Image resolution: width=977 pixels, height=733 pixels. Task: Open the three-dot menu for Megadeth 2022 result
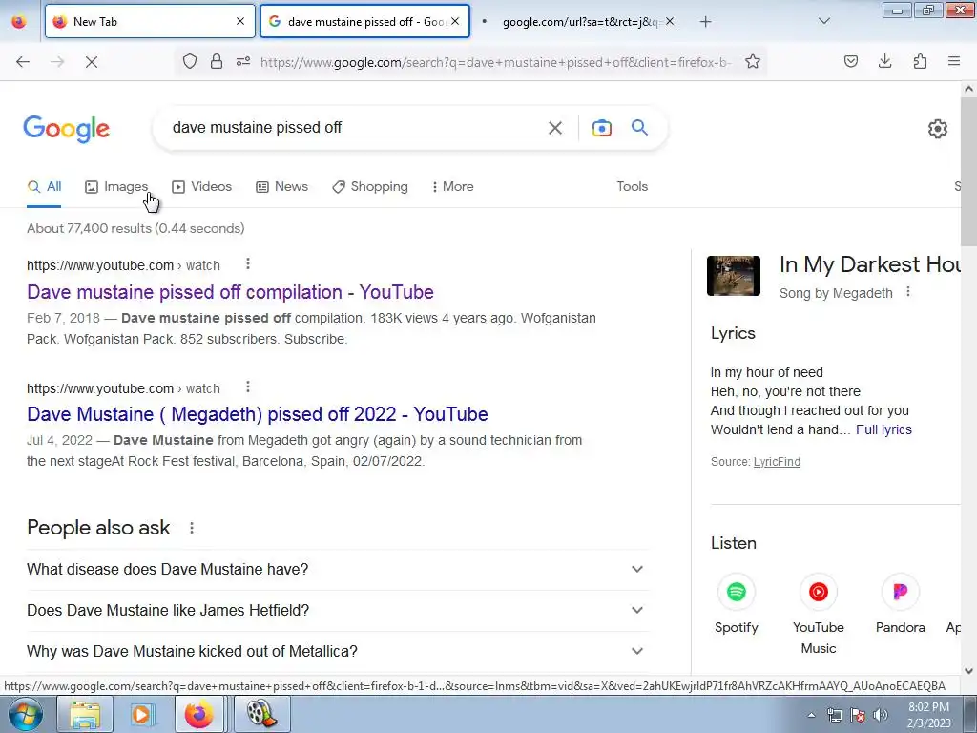pos(248,387)
